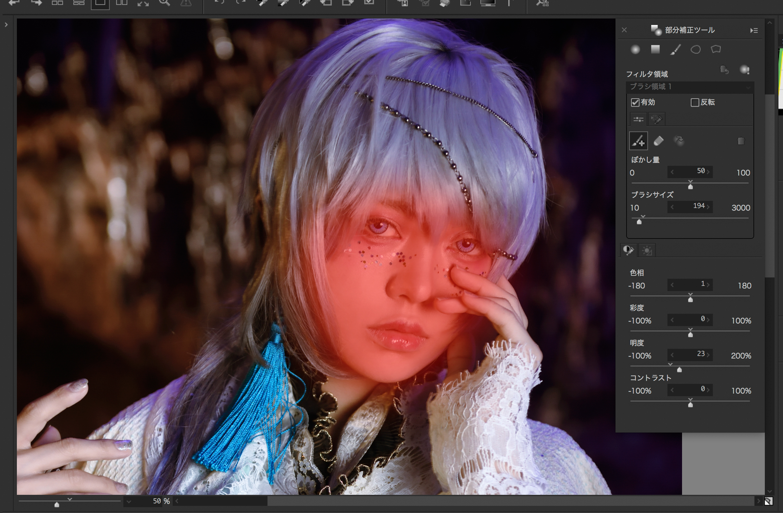Choose the brush area tool
The width and height of the screenshot is (783, 513).
[676, 50]
